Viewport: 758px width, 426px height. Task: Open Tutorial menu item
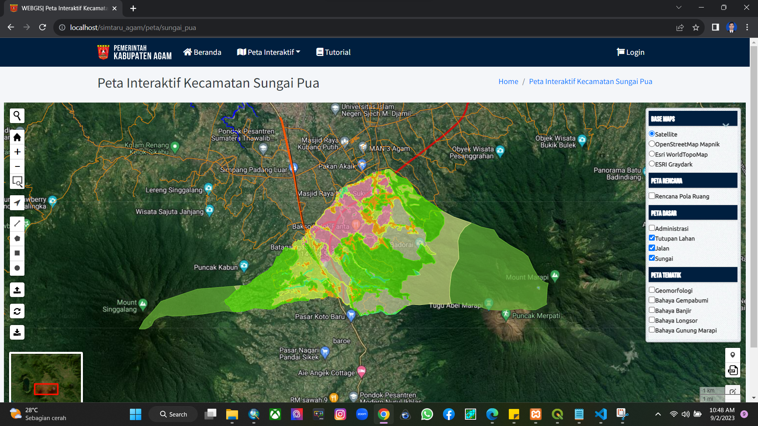coord(333,52)
